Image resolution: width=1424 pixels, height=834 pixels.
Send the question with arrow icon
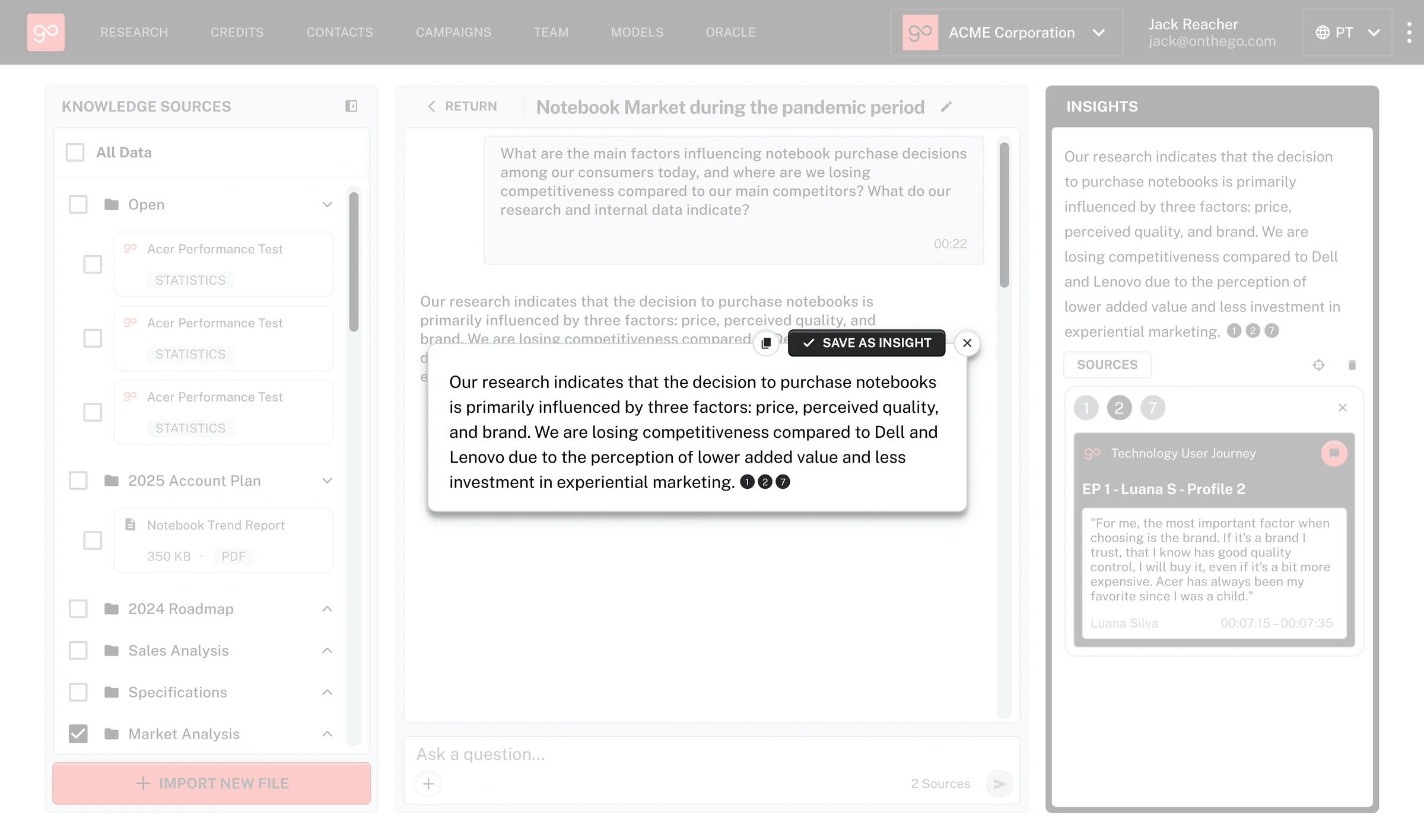(x=999, y=784)
